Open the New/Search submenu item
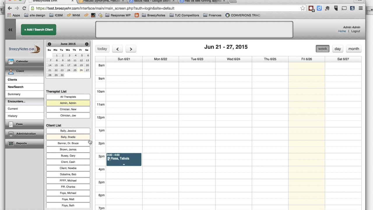The height and width of the screenshot is (210, 373). click(24, 87)
